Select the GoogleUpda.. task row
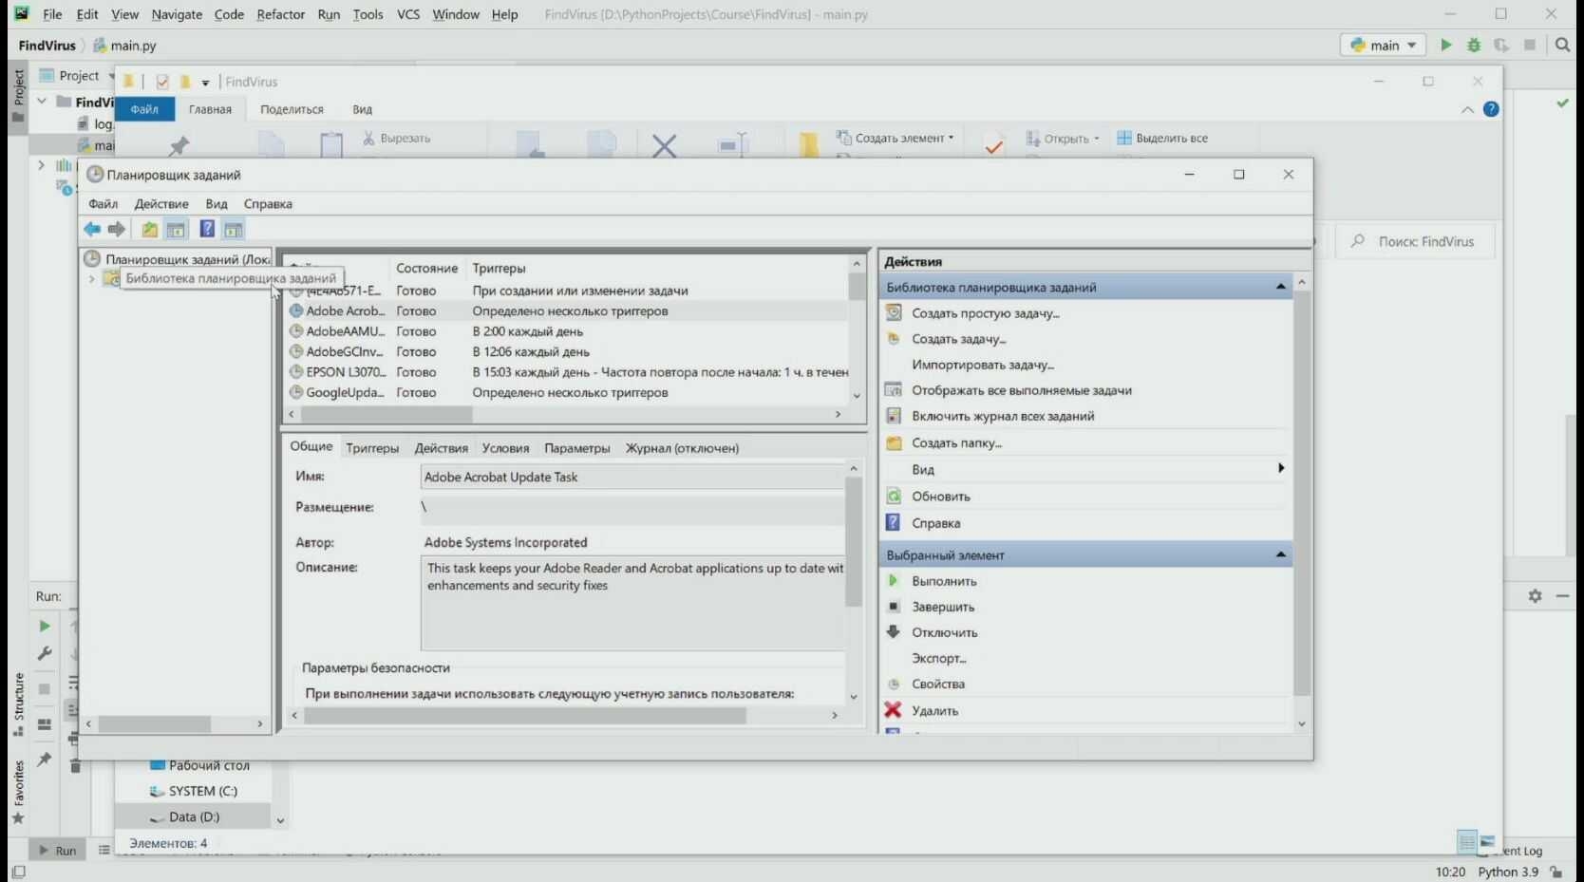 pyautogui.click(x=568, y=392)
